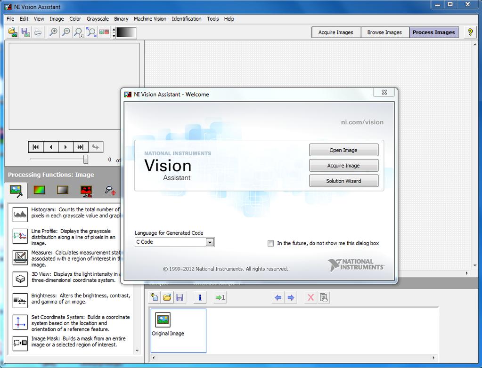482x368 pixels.
Task: Click the image palette toolbar icon
Action: tap(104, 32)
